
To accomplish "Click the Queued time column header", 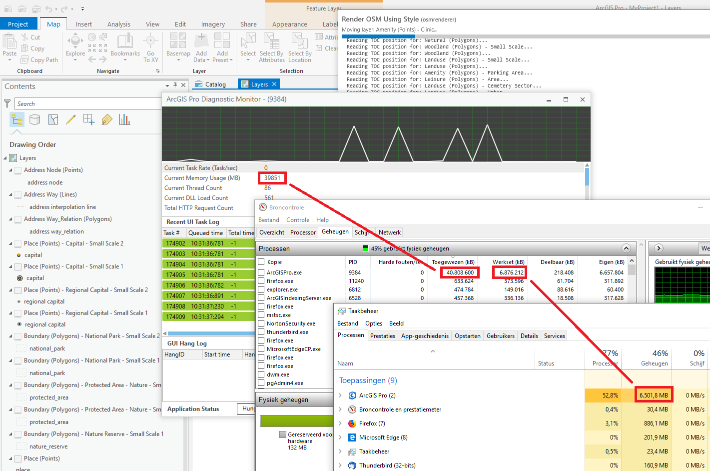I will pyautogui.click(x=206, y=233).
